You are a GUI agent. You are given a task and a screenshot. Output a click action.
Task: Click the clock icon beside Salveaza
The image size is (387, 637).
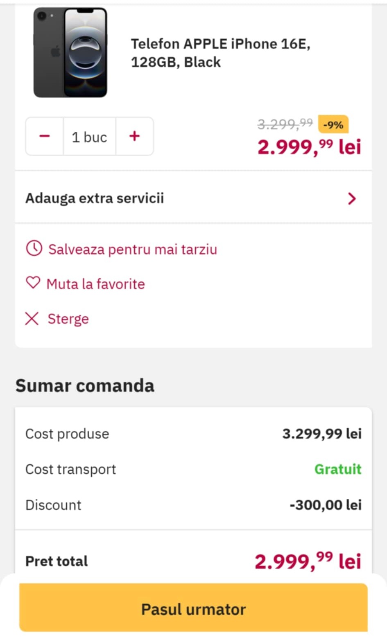coord(34,248)
